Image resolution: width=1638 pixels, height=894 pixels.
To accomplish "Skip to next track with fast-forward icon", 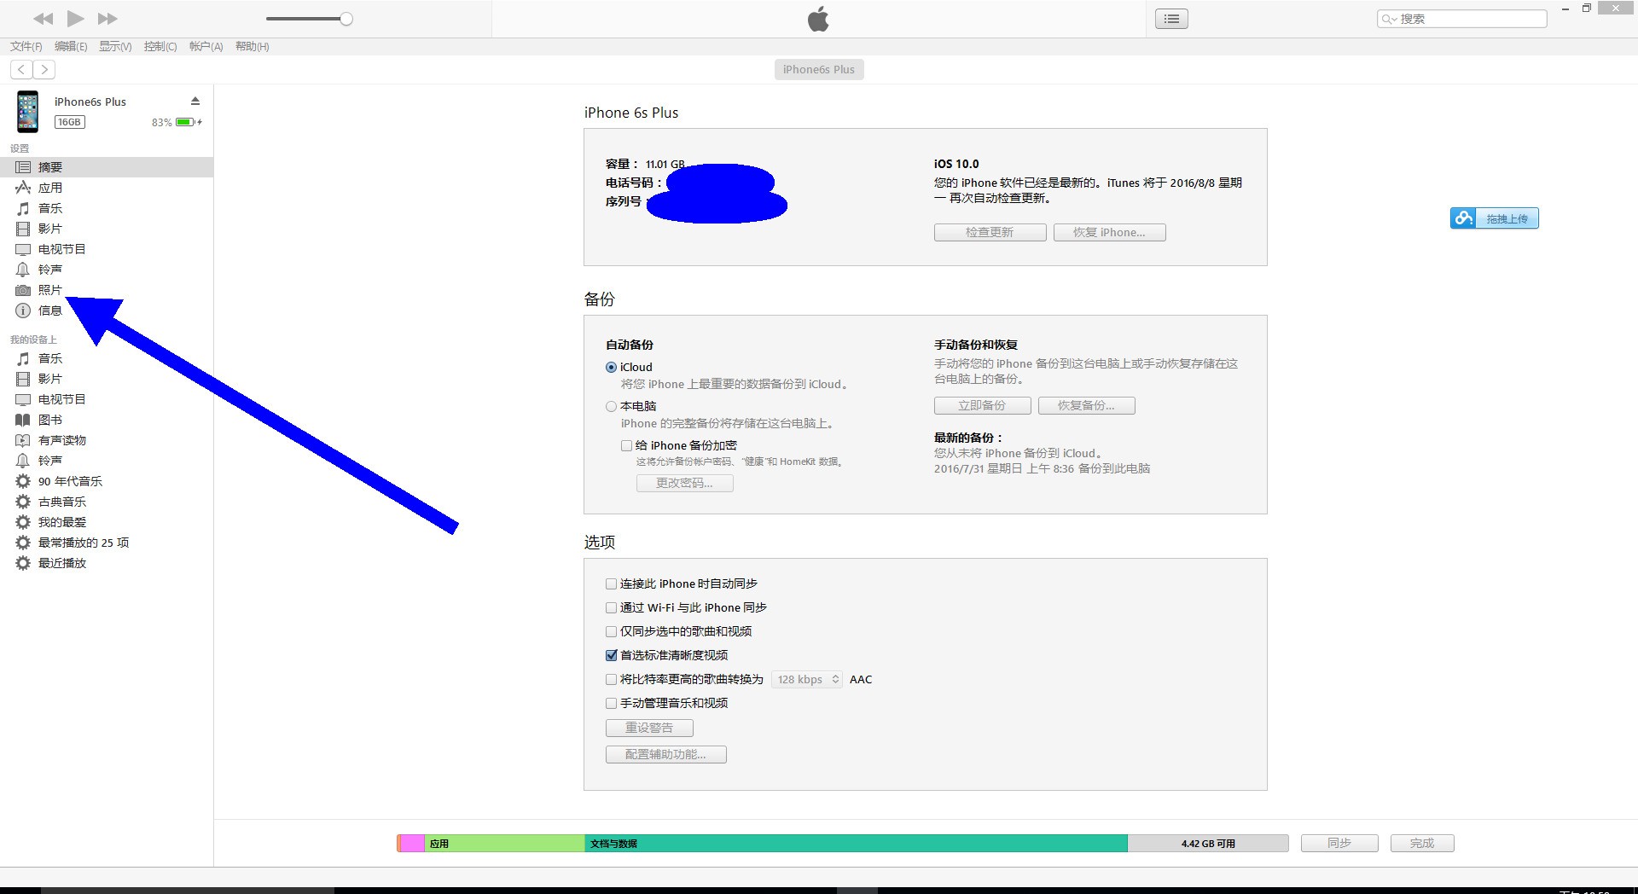I will pos(107,19).
